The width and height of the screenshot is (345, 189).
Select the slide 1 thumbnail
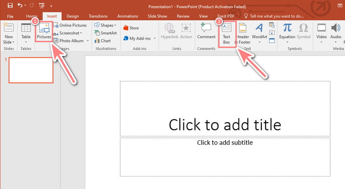coord(31,70)
